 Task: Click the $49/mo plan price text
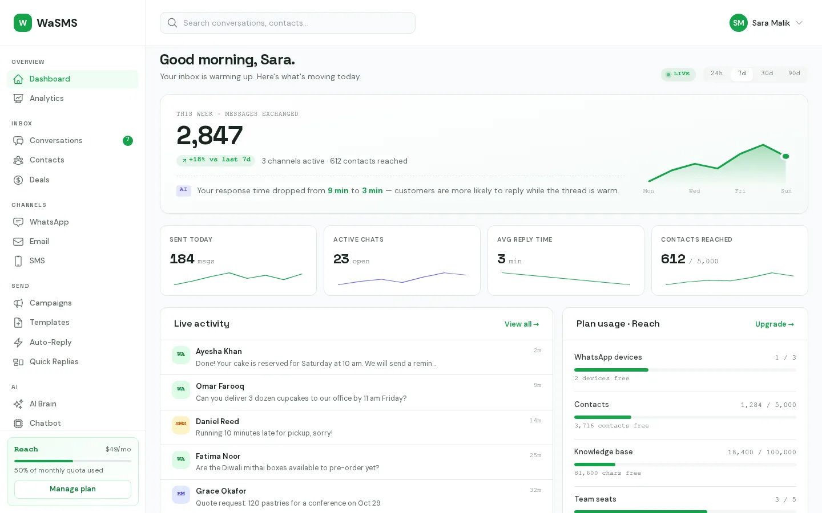click(118, 449)
